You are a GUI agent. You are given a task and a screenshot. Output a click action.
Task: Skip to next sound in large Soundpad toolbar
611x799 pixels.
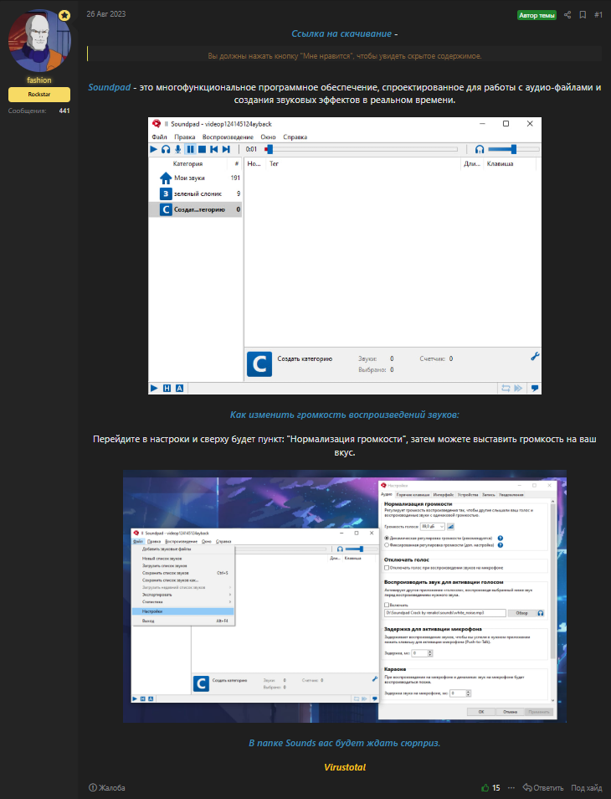click(x=226, y=149)
